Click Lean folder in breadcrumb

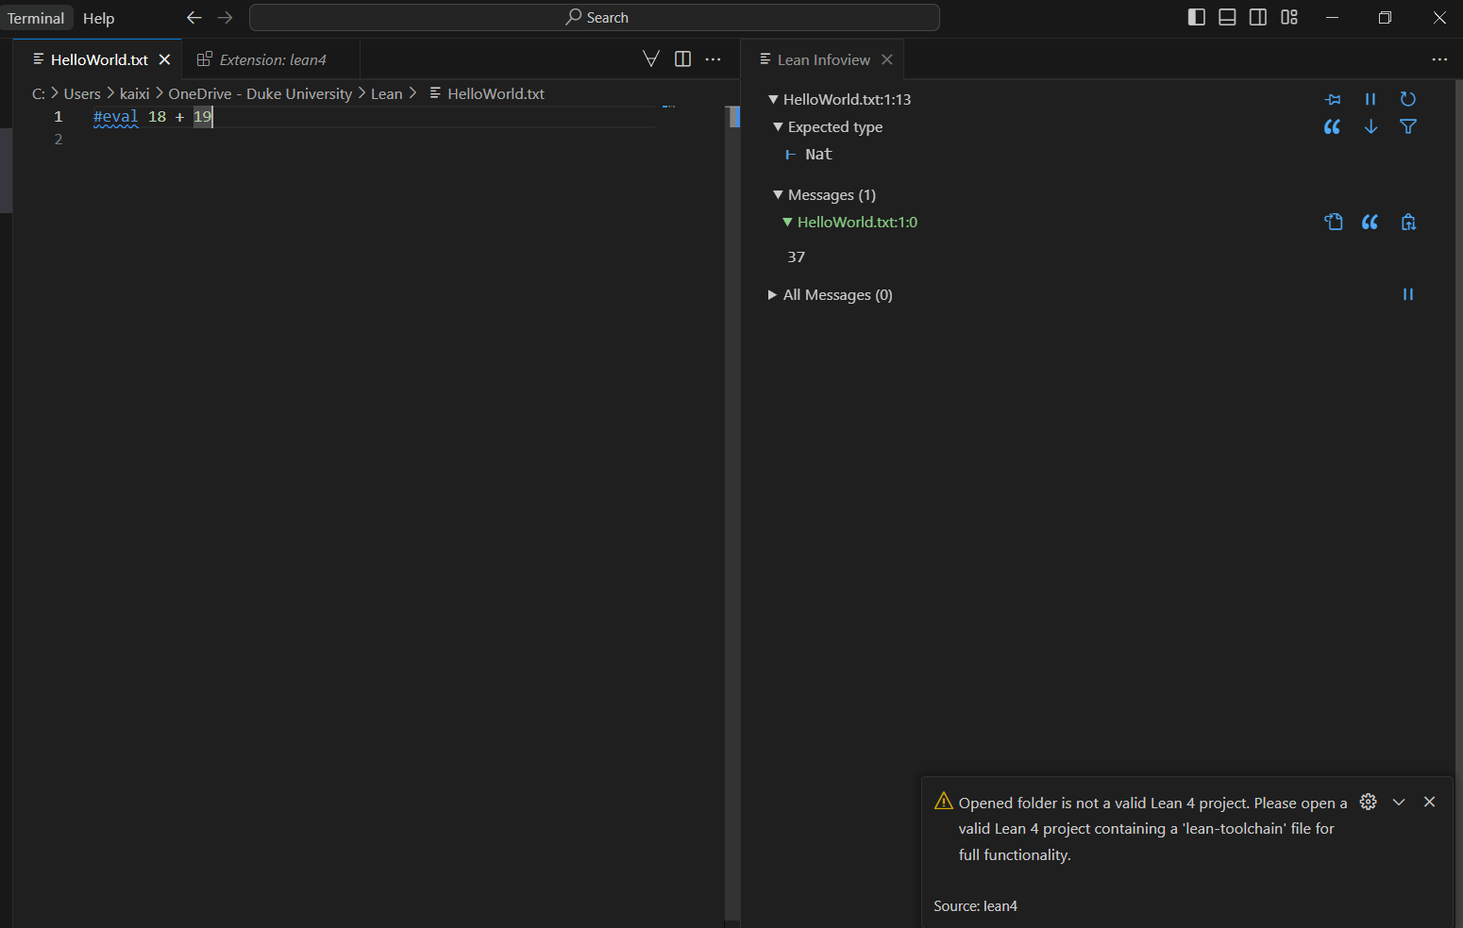pos(386,93)
